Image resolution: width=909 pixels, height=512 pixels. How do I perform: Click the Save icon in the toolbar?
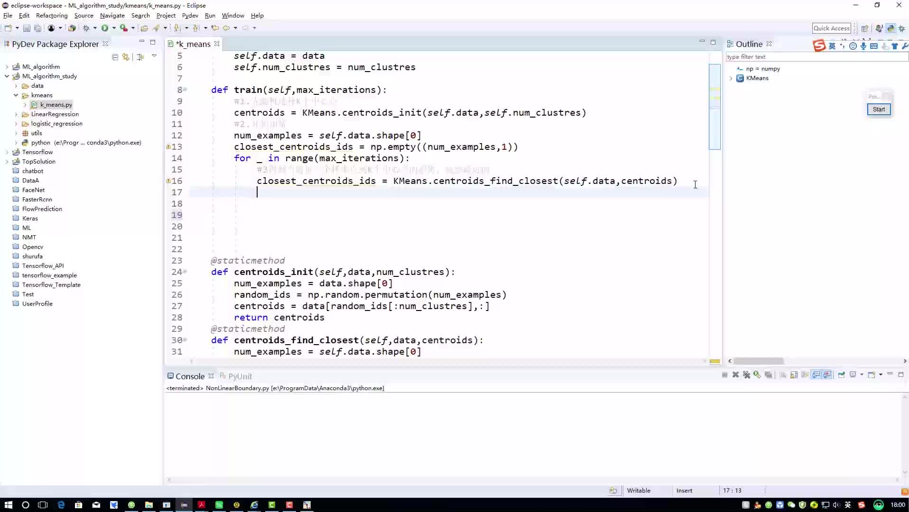click(27, 28)
